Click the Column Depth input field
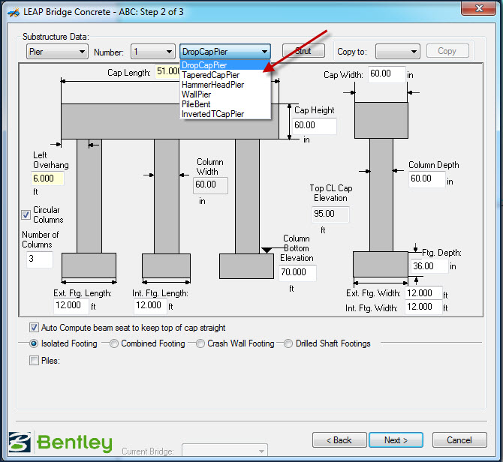 click(x=427, y=178)
